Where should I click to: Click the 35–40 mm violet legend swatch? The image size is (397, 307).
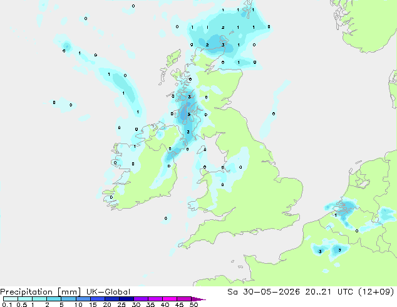tap(155, 299)
